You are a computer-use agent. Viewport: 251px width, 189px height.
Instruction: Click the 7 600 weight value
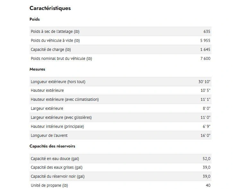pyautogui.click(x=205, y=59)
